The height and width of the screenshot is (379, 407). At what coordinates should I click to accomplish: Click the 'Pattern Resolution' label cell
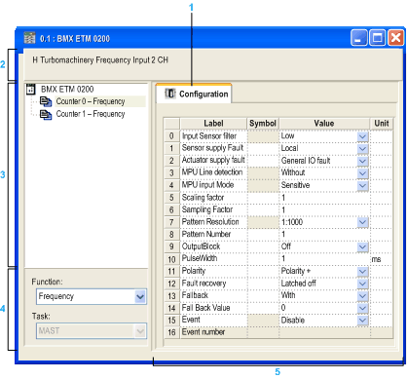pos(213,222)
